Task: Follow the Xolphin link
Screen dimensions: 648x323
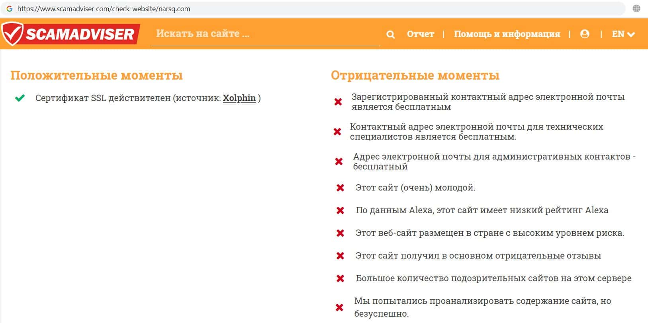Action: [x=239, y=98]
